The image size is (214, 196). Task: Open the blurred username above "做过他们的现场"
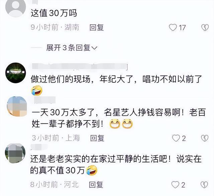click(80, 66)
